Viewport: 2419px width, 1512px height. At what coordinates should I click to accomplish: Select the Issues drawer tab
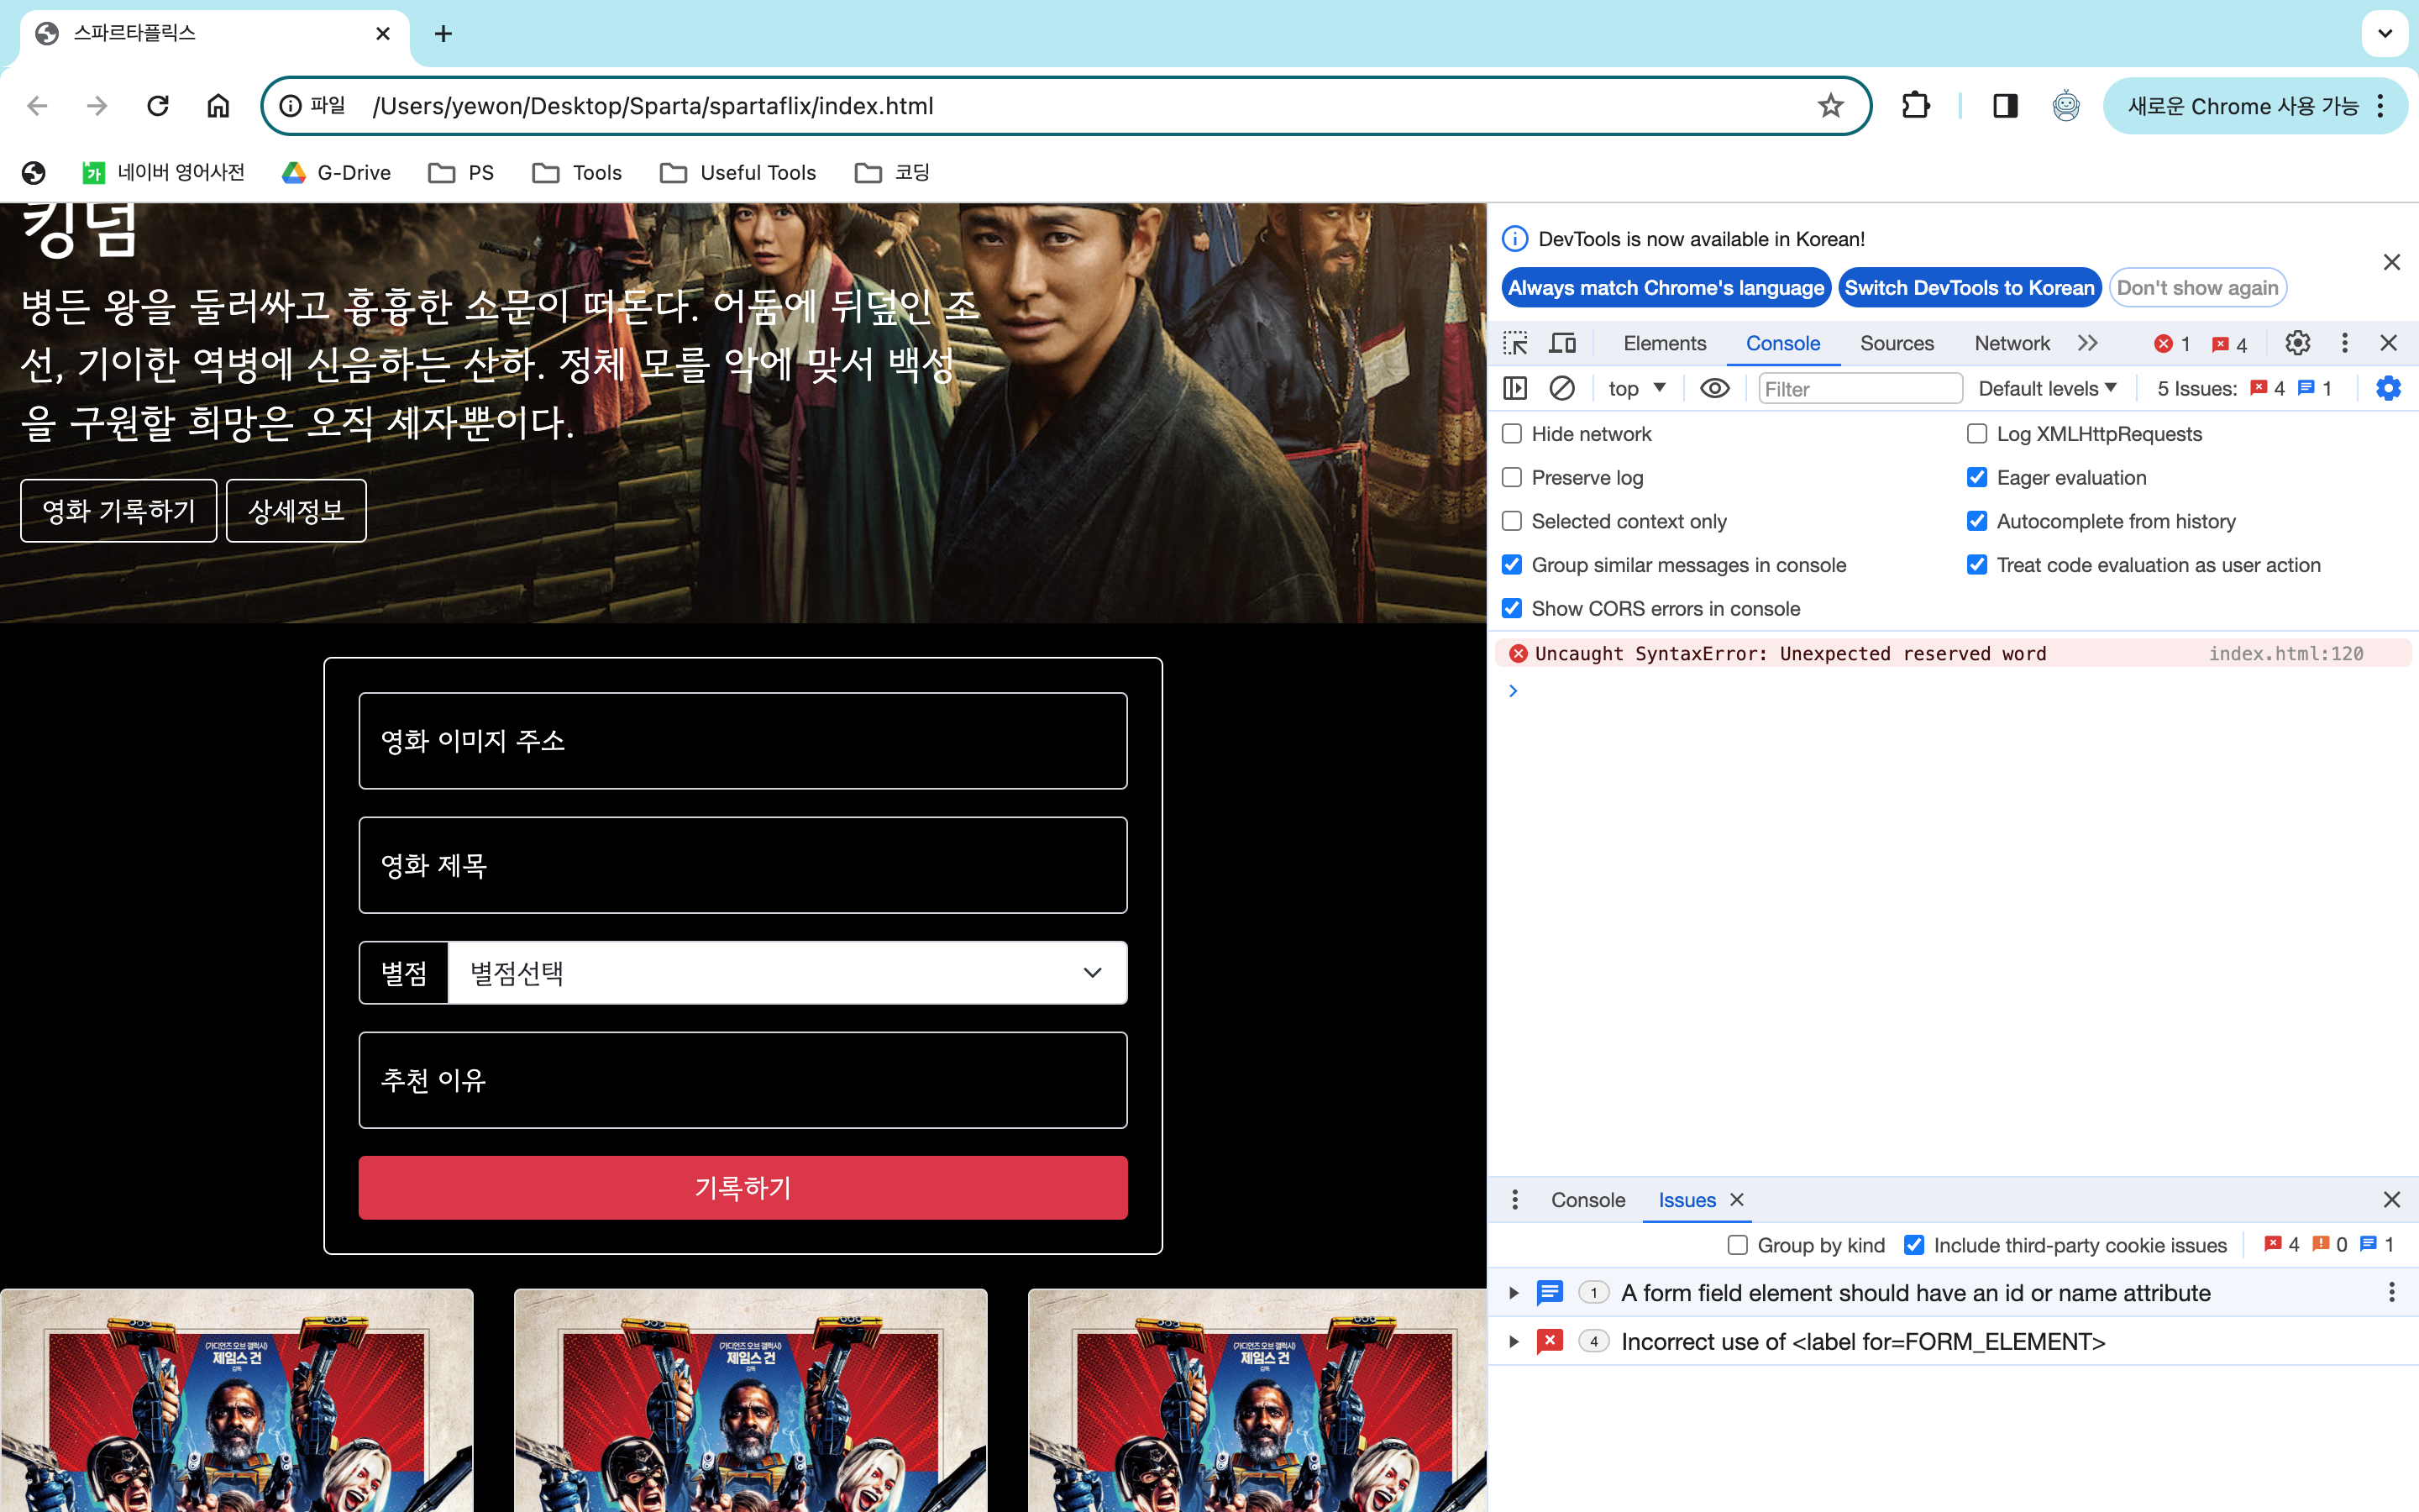click(x=1687, y=1199)
